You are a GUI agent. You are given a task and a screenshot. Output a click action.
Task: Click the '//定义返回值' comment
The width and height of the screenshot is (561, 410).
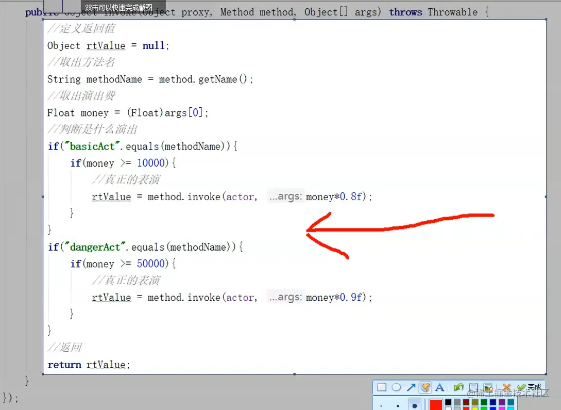pyautogui.click(x=81, y=29)
